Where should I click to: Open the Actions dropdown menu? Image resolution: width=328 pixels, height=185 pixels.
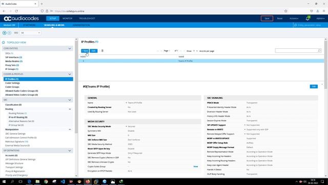pos(294,18)
